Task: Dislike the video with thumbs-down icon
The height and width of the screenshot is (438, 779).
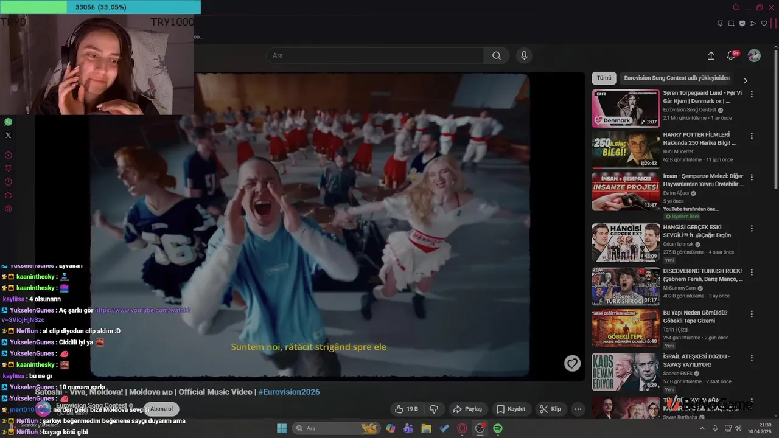Action: click(434, 409)
